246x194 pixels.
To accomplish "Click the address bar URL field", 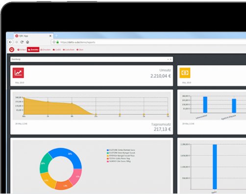I will point(148,42).
